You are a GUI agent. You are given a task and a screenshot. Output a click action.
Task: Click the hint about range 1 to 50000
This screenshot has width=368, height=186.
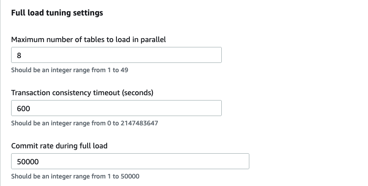[75, 176]
